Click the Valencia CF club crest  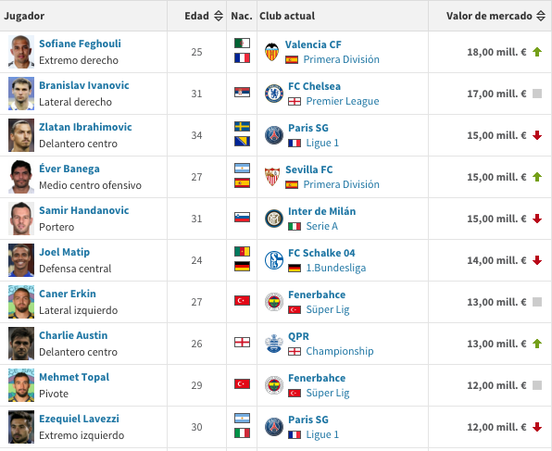(x=271, y=52)
